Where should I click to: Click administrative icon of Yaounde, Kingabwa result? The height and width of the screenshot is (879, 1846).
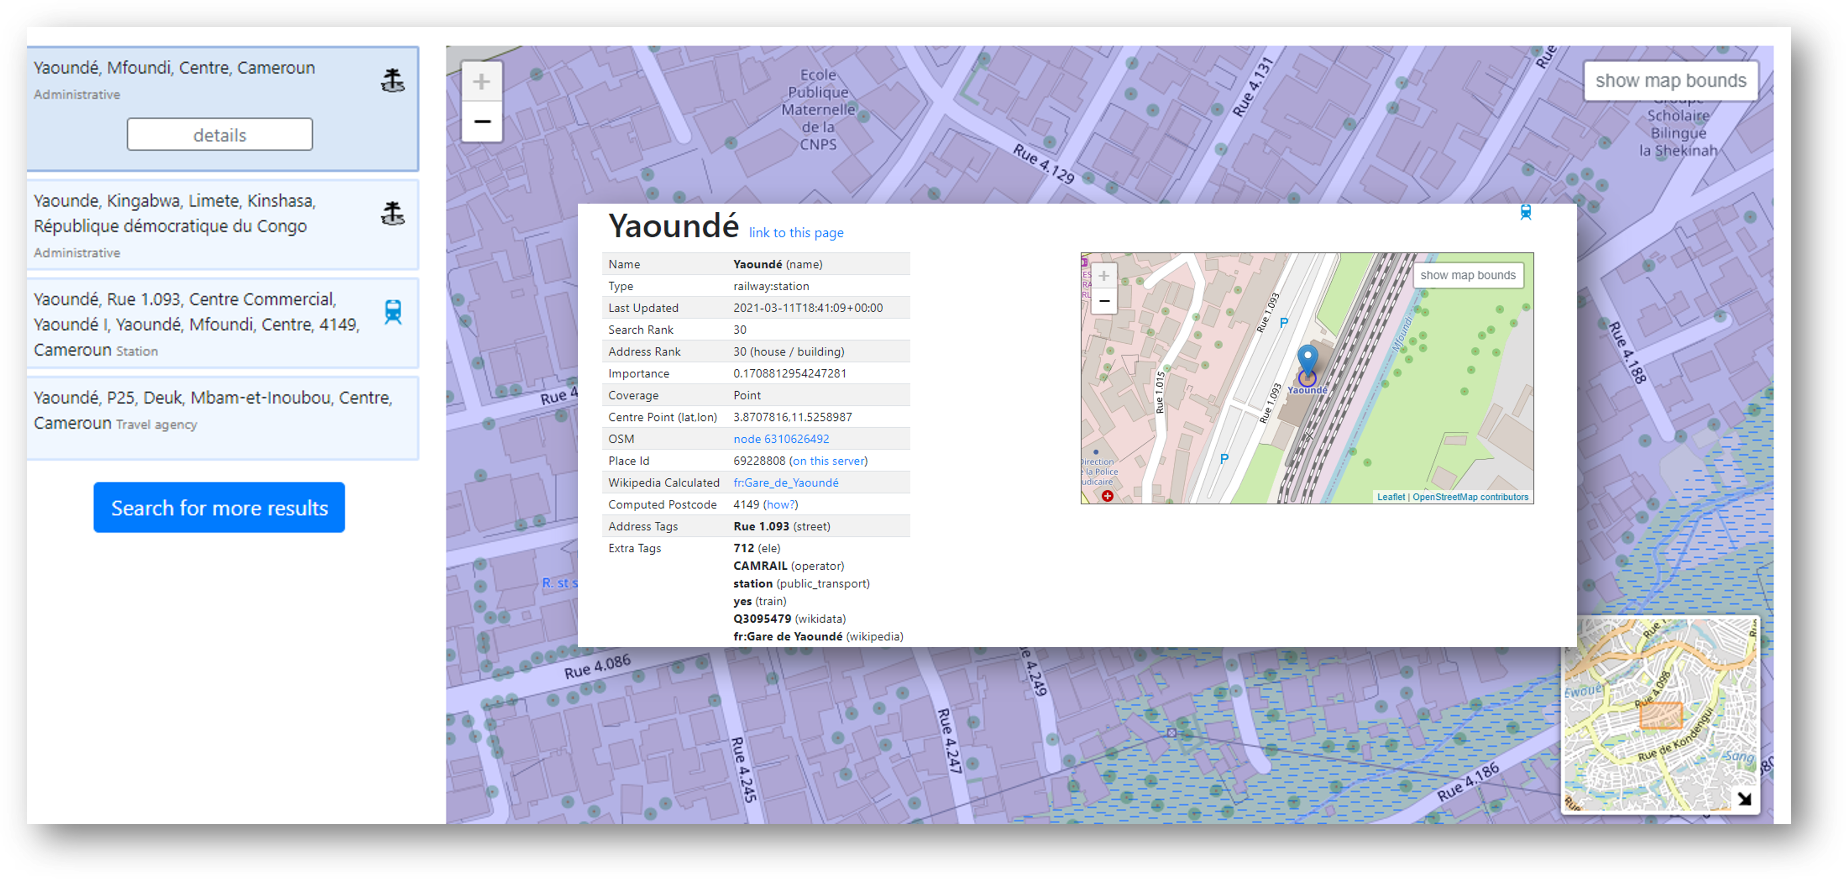point(393,214)
